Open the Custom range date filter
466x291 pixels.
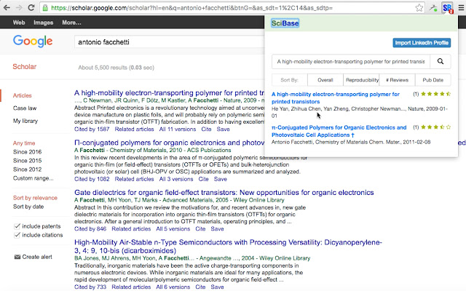click(x=32, y=178)
